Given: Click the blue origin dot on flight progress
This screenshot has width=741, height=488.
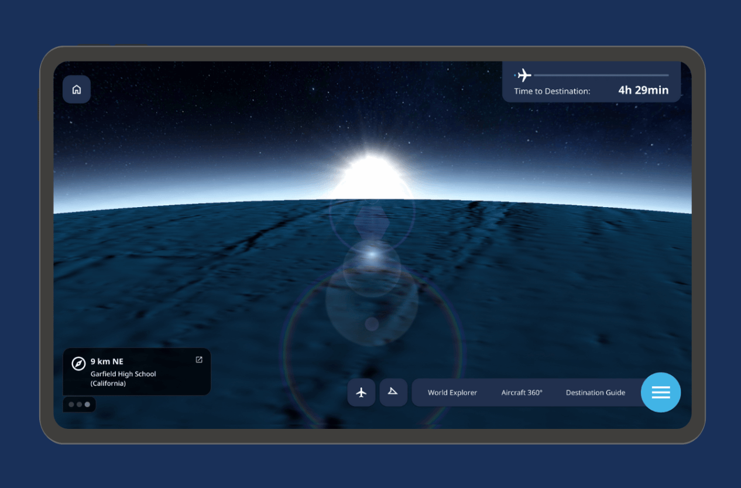Looking at the screenshot, I should click(x=515, y=75).
